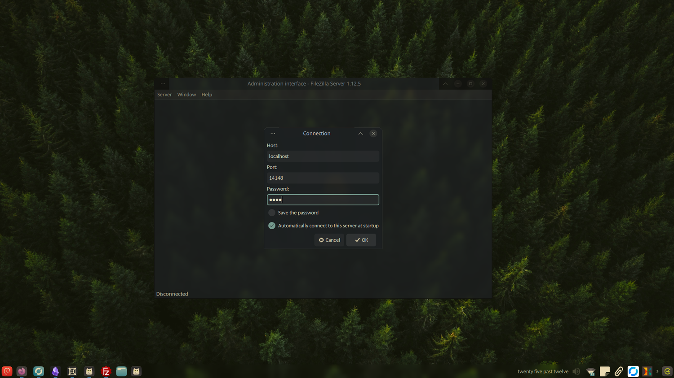The height and width of the screenshot is (378, 674).
Task: Untick Automatically connect to this server at startup
Action: pos(272,226)
